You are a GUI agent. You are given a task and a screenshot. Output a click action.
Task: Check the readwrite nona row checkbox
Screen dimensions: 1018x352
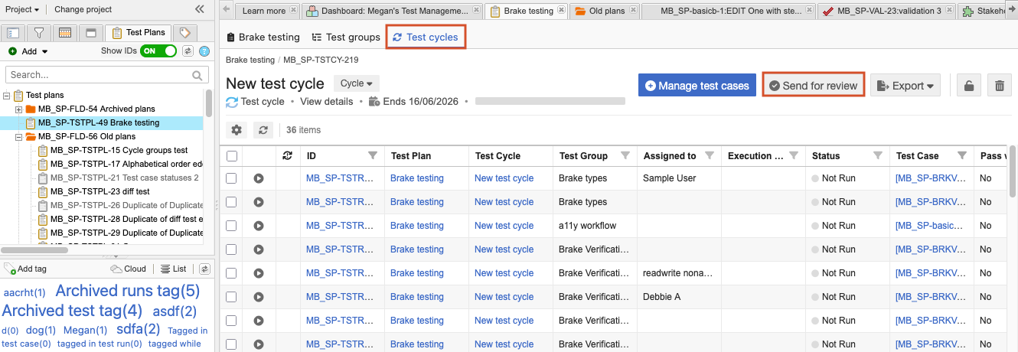(x=232, y=273)
